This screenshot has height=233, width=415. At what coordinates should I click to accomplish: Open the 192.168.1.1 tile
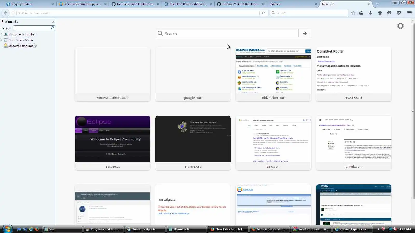tap(354, 74)
